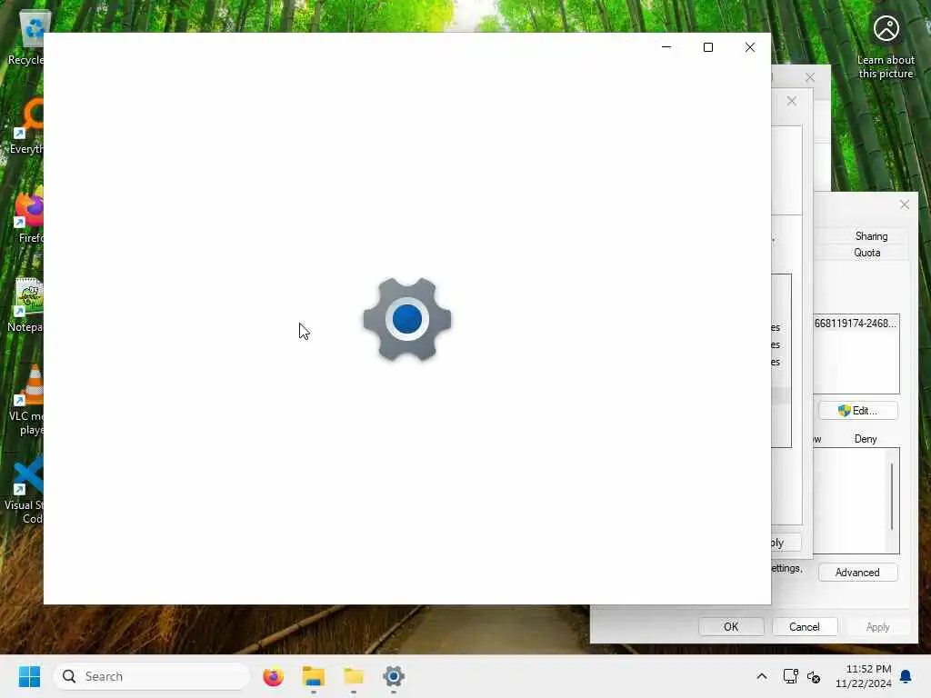
Task: Select the Firefox desktop shortcut
Action: [x=28, y=216]
